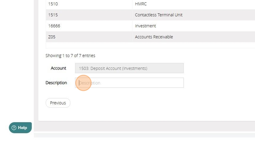Click the grey footer bar beneath the form panel
Image resolution: width=255 pixels, height=143 pixels.
pyautogui.click(x=145, y=126)
